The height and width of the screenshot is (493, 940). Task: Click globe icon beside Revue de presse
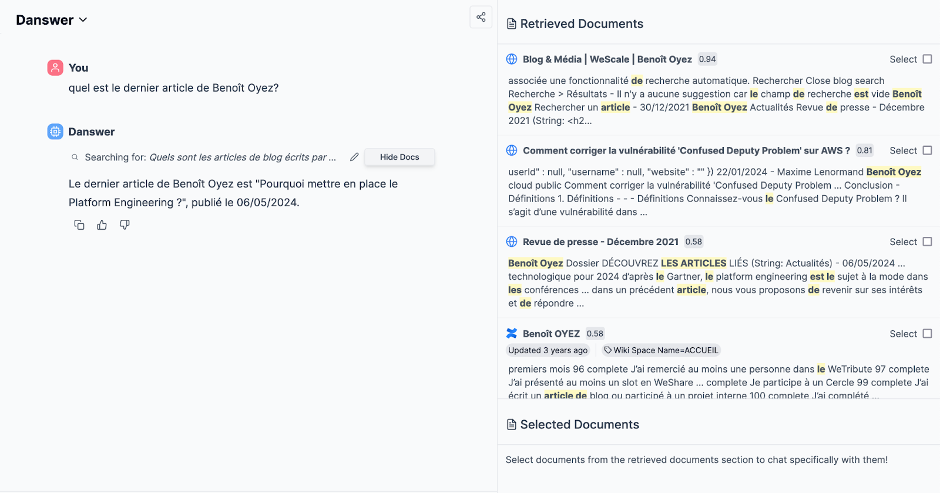(x=512, y=242)
